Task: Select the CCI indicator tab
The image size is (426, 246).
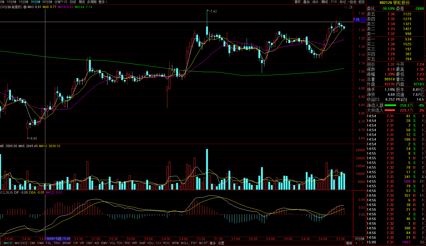Action: coord(158,243)
